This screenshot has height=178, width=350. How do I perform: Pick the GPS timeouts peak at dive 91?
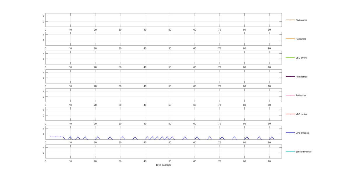[272, 137]
